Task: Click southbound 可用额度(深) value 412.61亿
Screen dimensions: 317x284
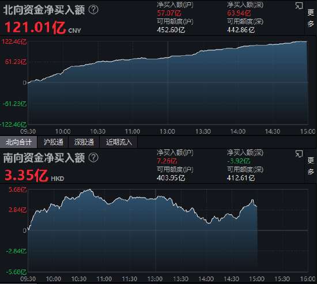Action: coord(241,178)
